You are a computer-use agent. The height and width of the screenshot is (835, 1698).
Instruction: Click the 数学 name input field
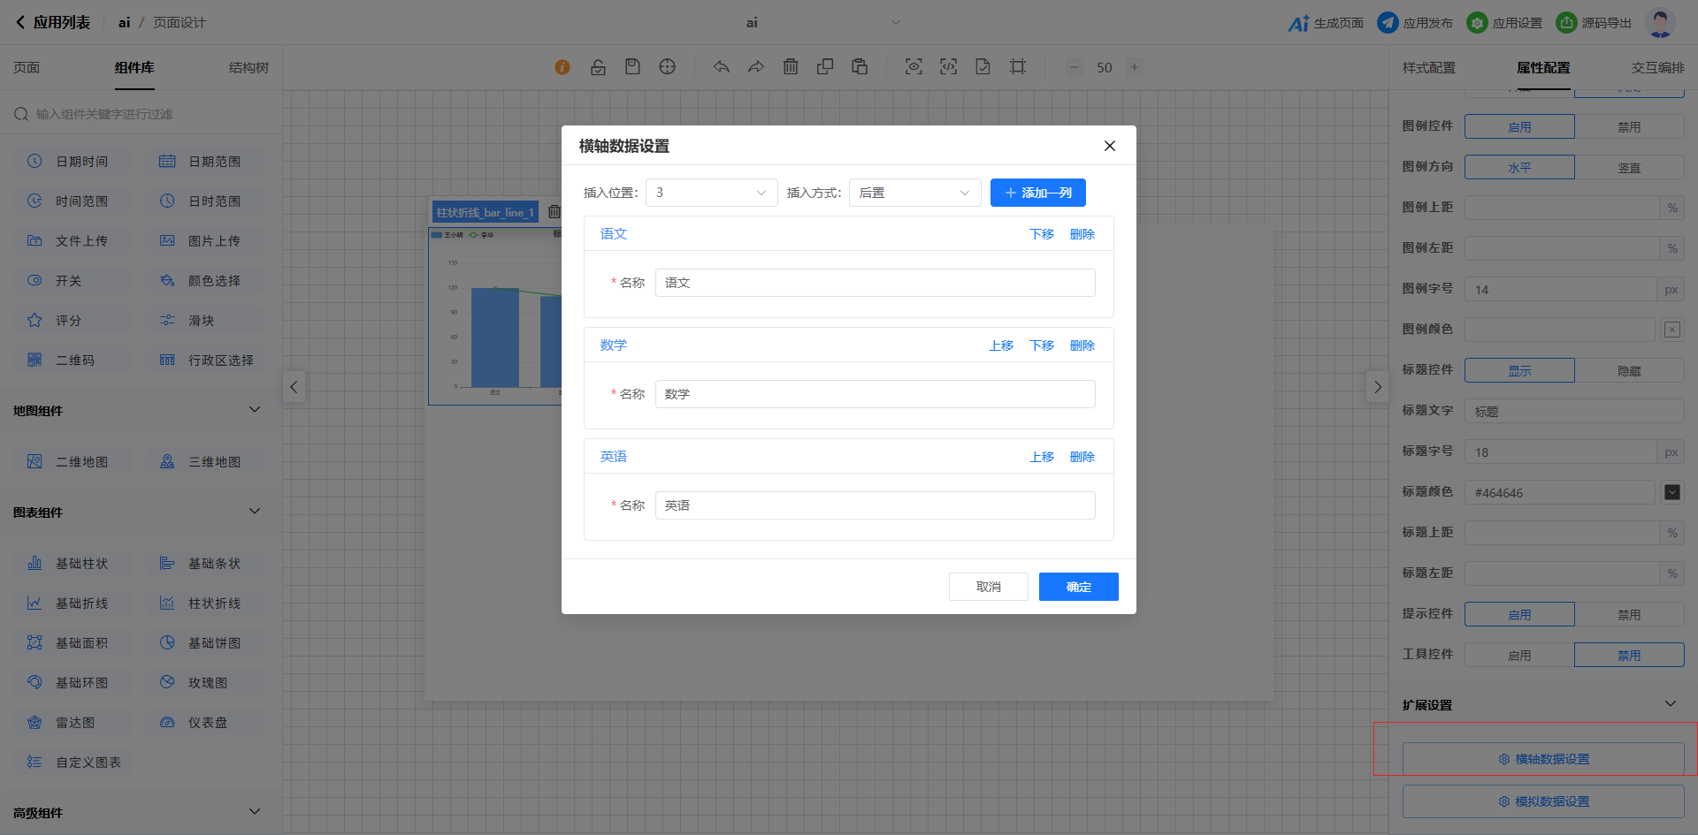pyautogui.click(x=875, y=394)
